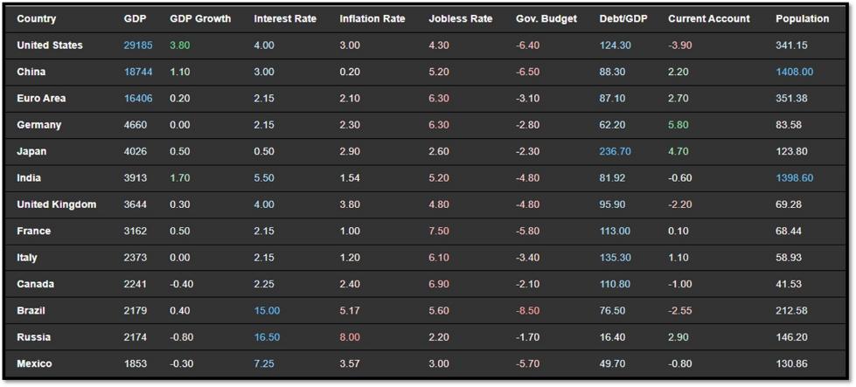Viewport: 856px width, 387px height.
Task: Open the China country link
Action: (x=31, y=72)
